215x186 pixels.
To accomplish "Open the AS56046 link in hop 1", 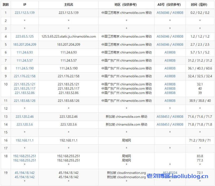I will (163, 13).
